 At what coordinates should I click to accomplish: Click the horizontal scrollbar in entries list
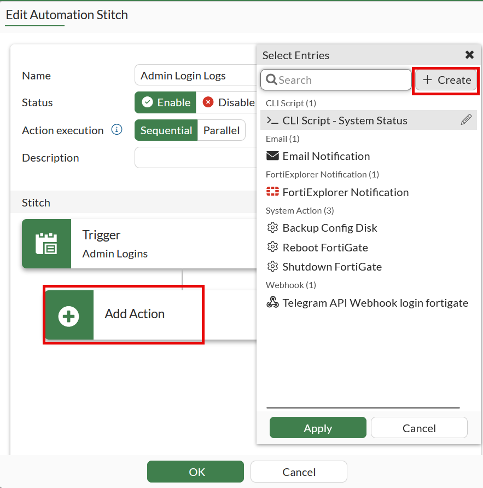[x=363, y=407]
